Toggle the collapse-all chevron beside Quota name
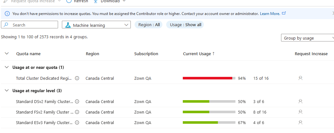Image resolution: width=334 pixels, height=133 pixels. coord(7,54)
